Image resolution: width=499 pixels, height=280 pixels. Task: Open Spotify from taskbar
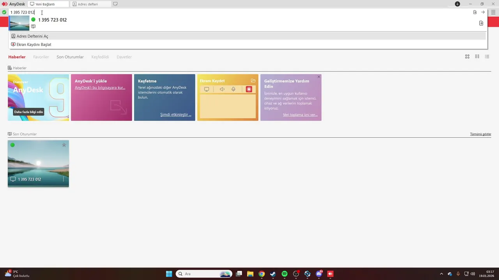point(285,274)
